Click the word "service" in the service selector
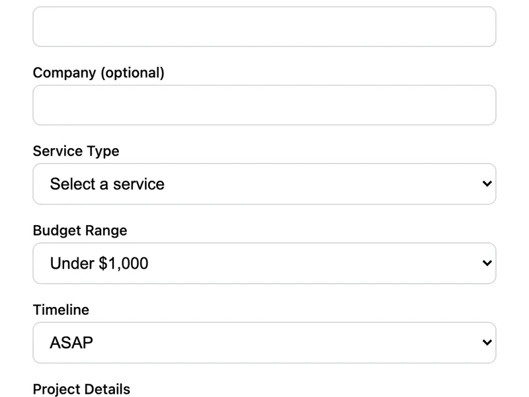Viewport: 529px width, 397px height. coord(139,184)
